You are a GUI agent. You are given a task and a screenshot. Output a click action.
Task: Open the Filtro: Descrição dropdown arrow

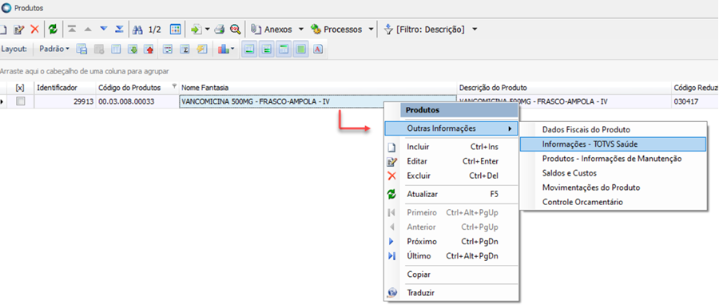click(x=475, y=30)
